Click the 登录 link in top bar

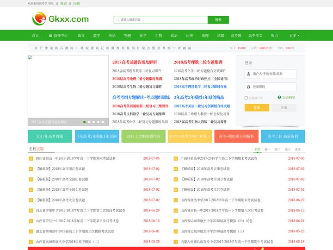[x=63, y=4]
